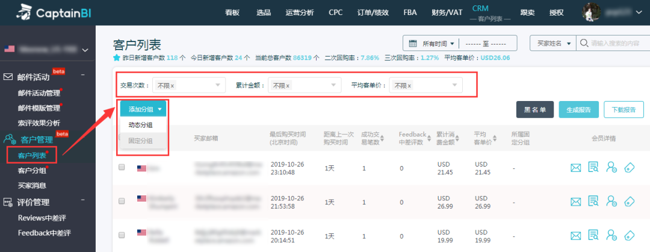Open the 所有时间 time dropdown
This screenshot has width=650, height=252.
439,43
